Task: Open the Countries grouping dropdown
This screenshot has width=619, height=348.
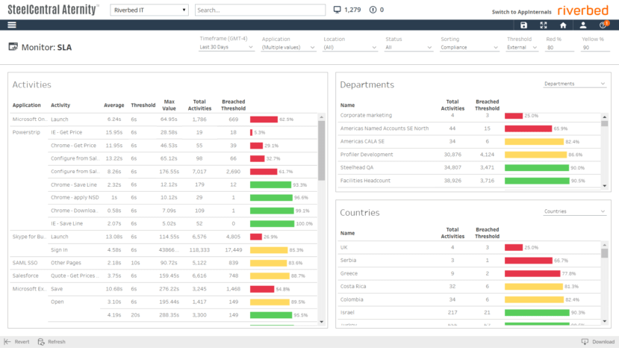Action: pyautogui.click(x=574, y=211)
